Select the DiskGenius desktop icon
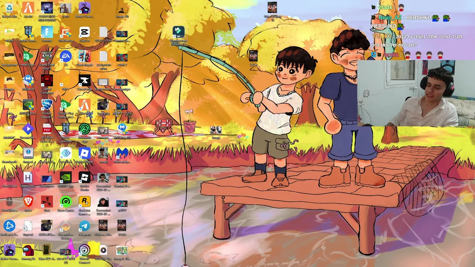475x267 pixels. [x=66, y=34]
